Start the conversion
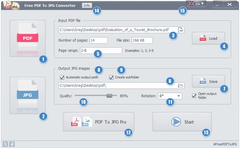240x149 pixels. pyautogui.click(x=182, y=122)
